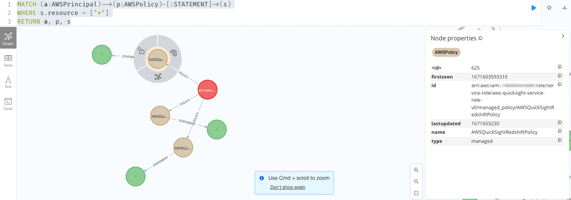This screenshot has height=200, width=571.
Task: Download query results with download icon
Action: (x=563, y=8)
